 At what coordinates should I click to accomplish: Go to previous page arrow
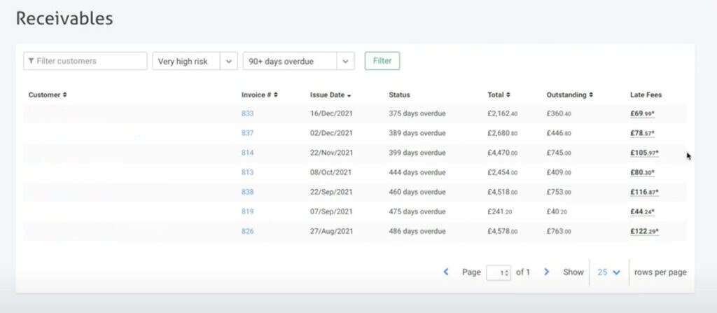pos(446,272)
